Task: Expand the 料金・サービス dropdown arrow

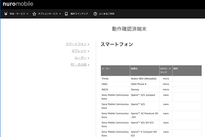Action: click(x=27, y=14)
